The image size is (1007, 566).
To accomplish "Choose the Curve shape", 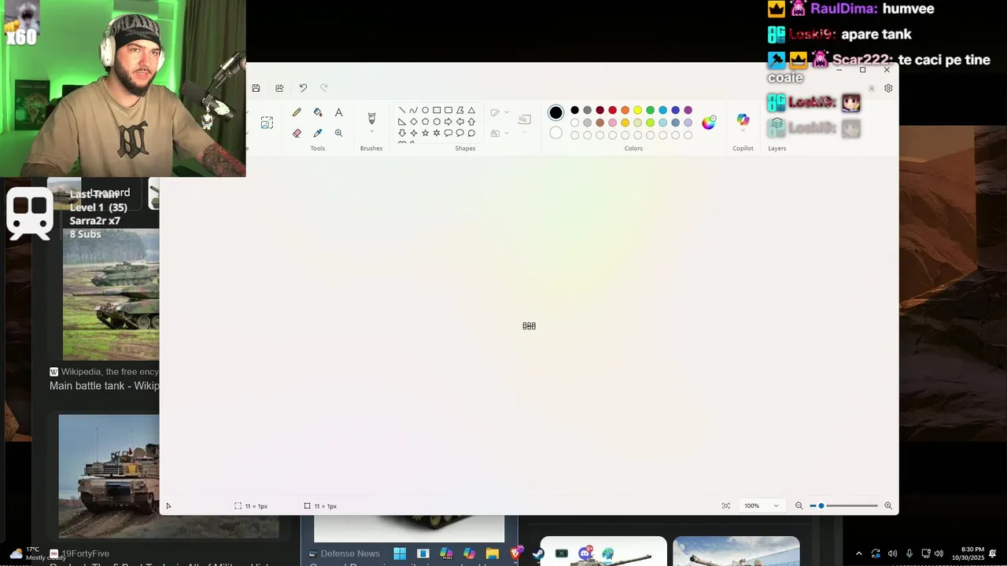I will point(414,110).
